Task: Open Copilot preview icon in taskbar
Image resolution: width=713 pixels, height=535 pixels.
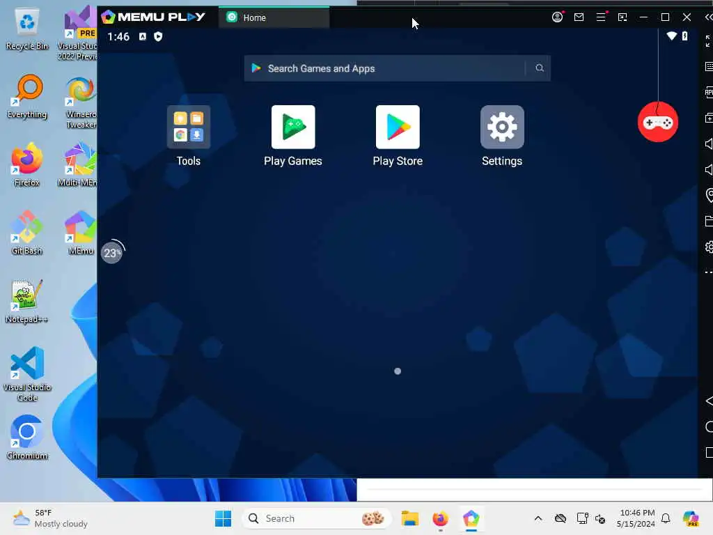Action: [691, 518]
